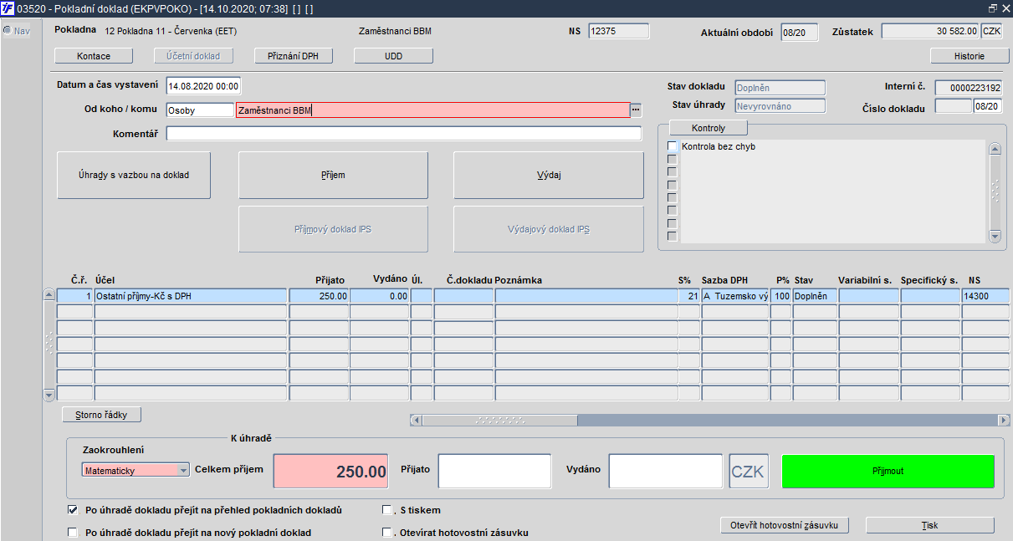Image resolution: width=1013 pixels, height=541 pixels.
Task: Toggle the 'S tiskem' checkbox
Action: pos(386,509)
